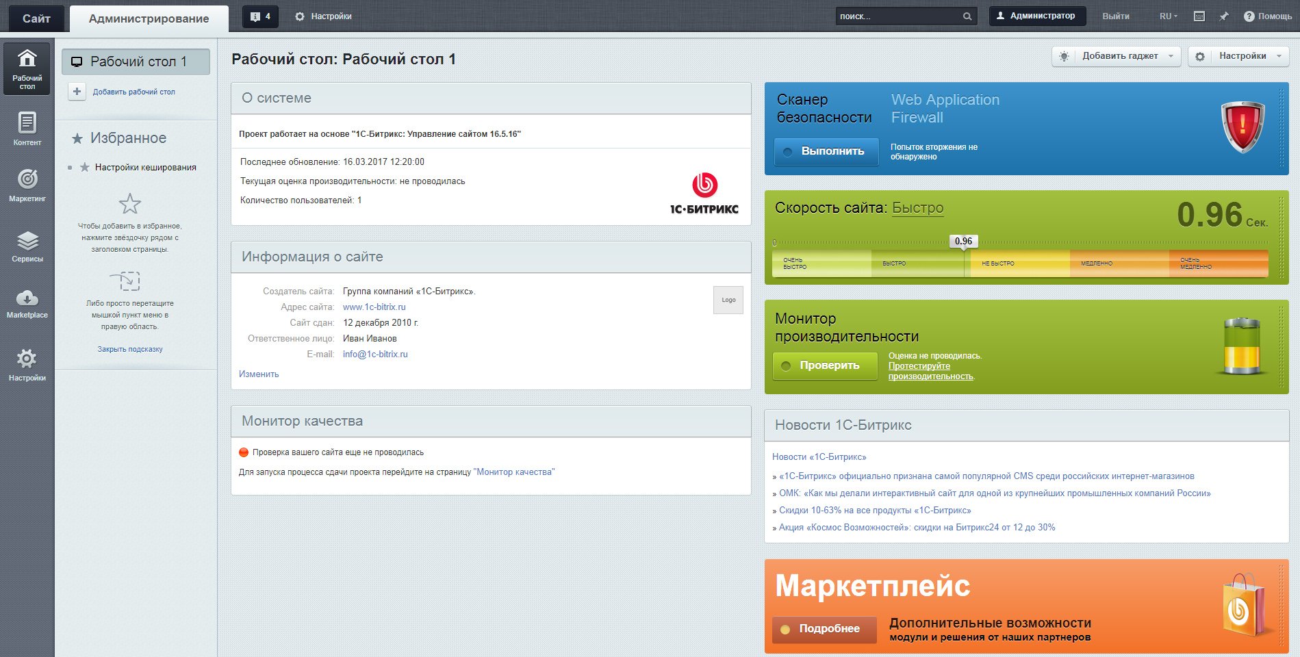This screenshot has width=1300, height=657.
Task: Click the red security shield icon
Action: tap(1242, 127)
